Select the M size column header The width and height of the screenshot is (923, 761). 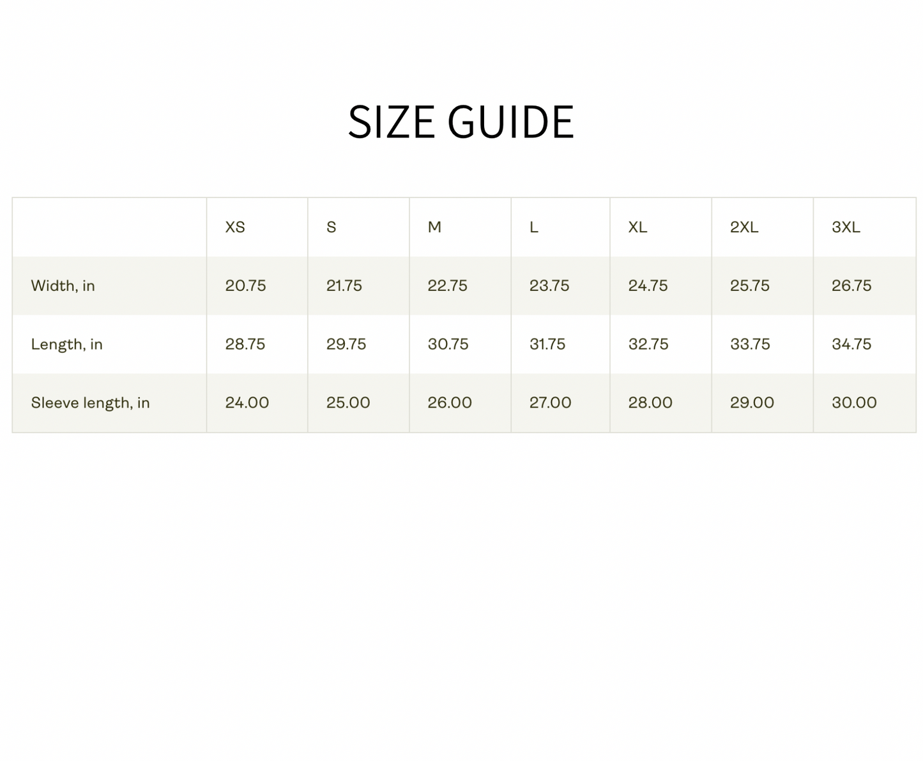[x=434, y=227]
